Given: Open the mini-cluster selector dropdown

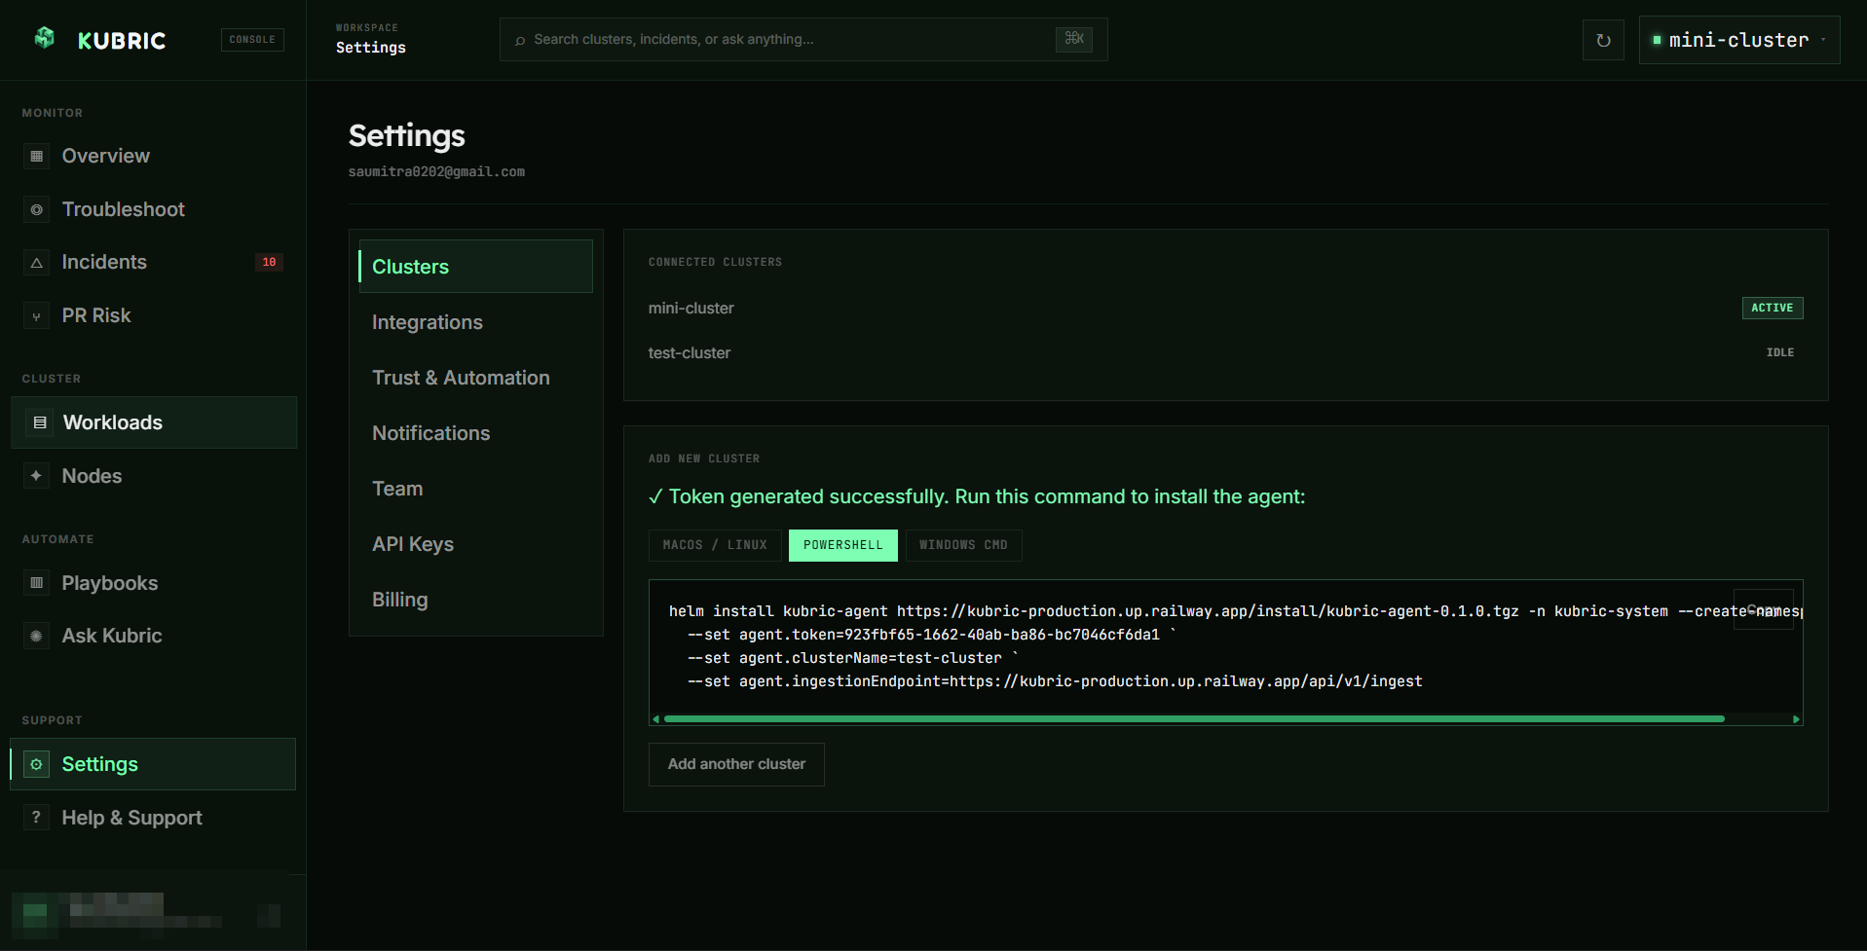Looking at the screenshot, I should [x=1738, y=40].
